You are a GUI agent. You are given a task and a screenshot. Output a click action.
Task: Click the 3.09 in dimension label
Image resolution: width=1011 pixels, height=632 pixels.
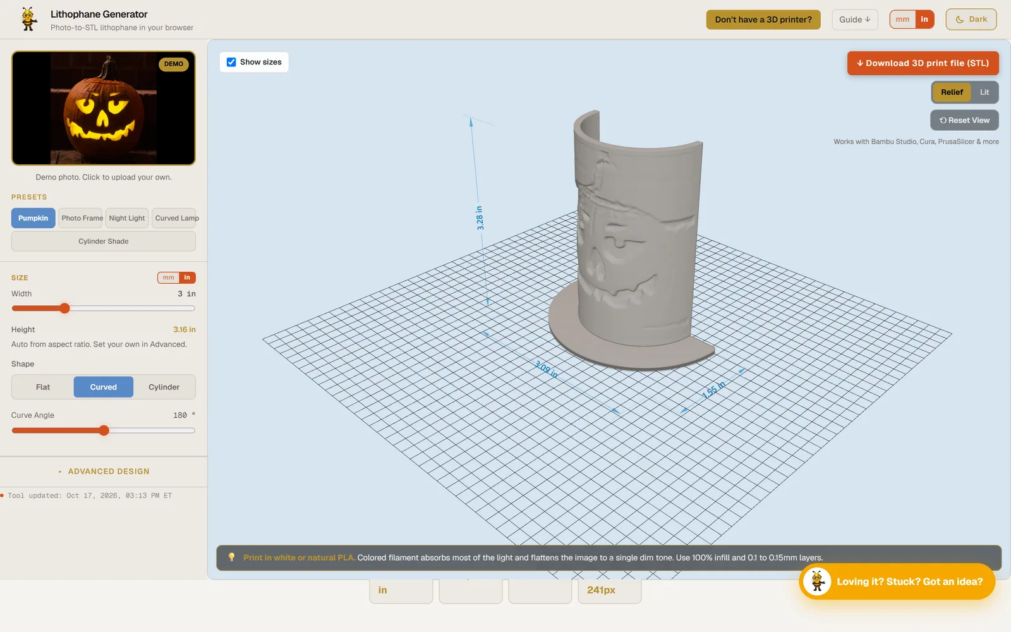(547, 369)
